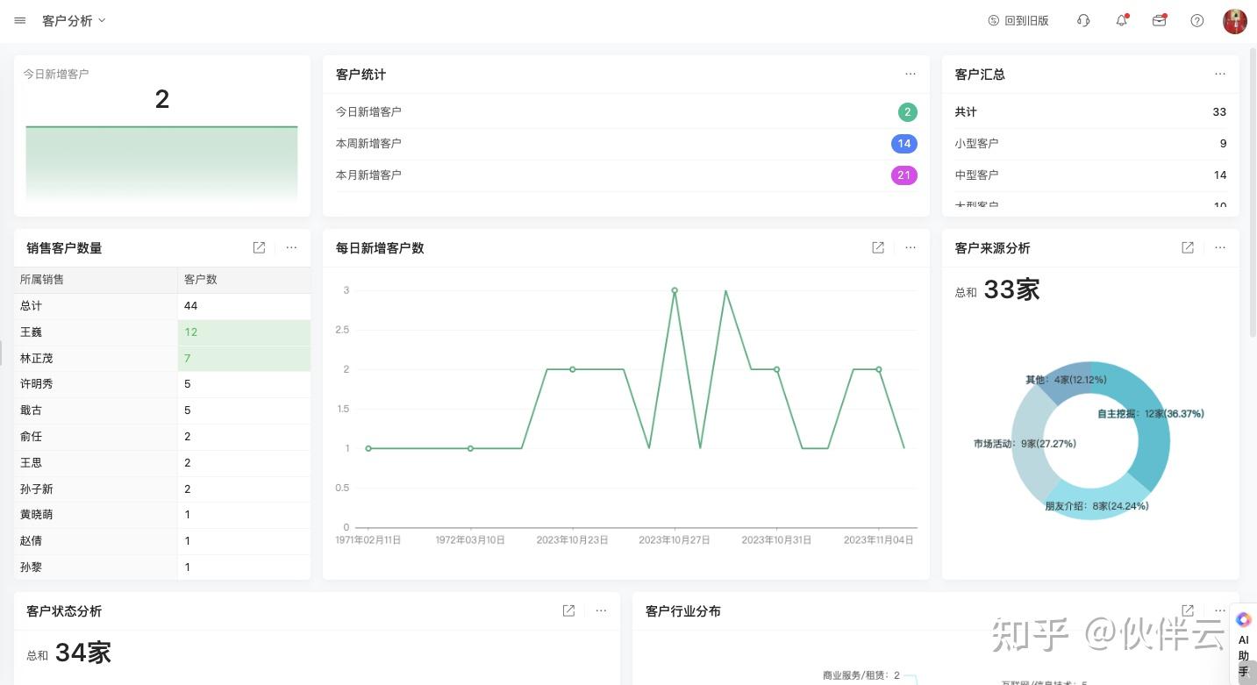The image size is (1257, 685).
Task: Open 销售客户数量 in fullscreen view
Action: [x=259, y=248]
